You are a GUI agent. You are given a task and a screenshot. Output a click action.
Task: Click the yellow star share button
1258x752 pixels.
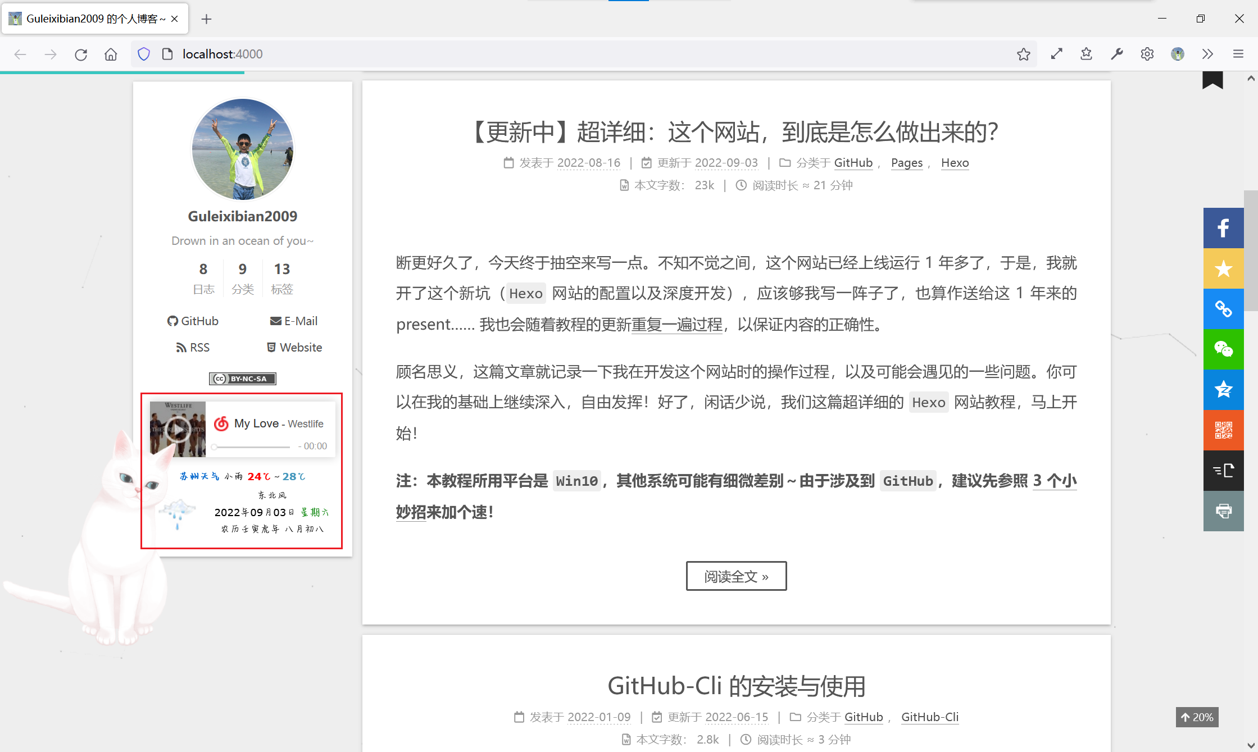point(1223,268)
